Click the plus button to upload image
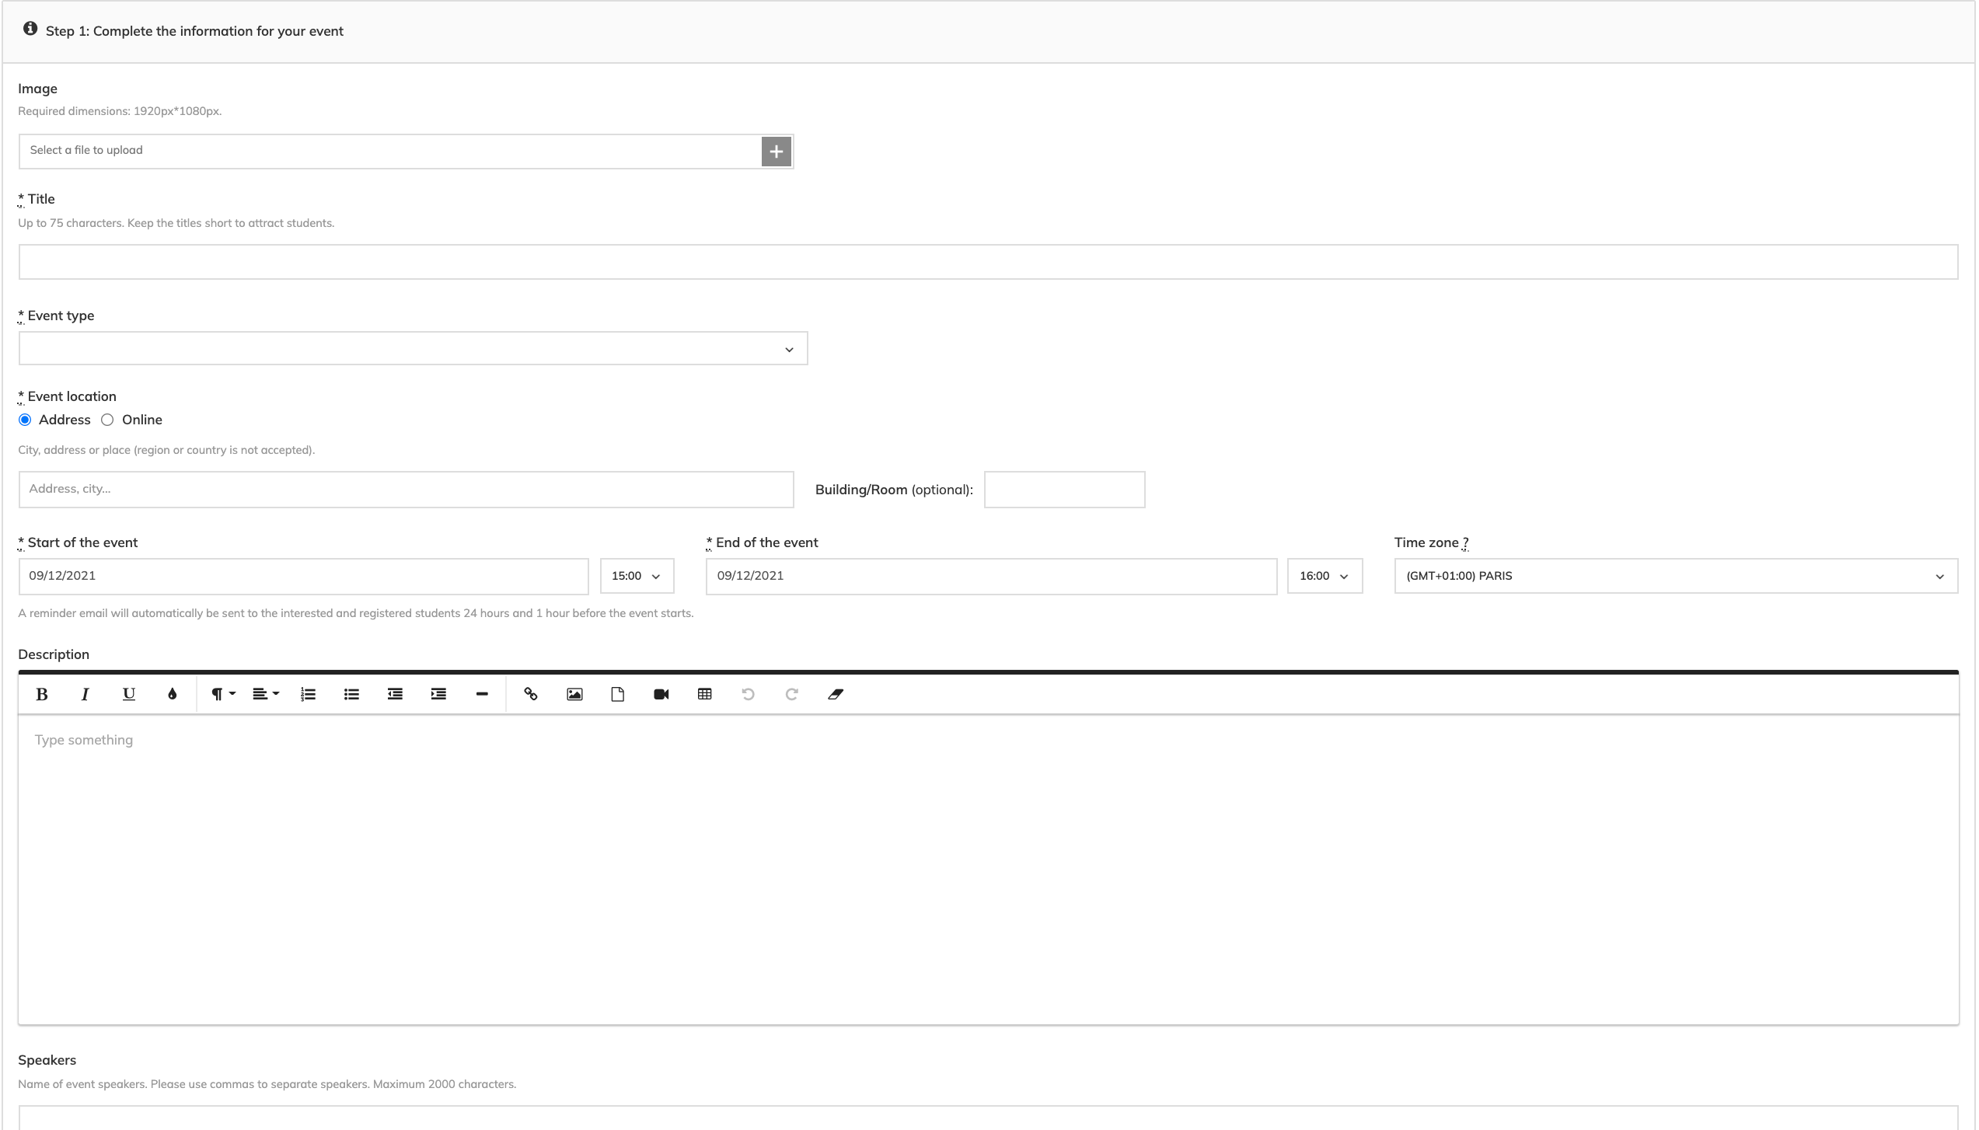 [x=776, y=152]
